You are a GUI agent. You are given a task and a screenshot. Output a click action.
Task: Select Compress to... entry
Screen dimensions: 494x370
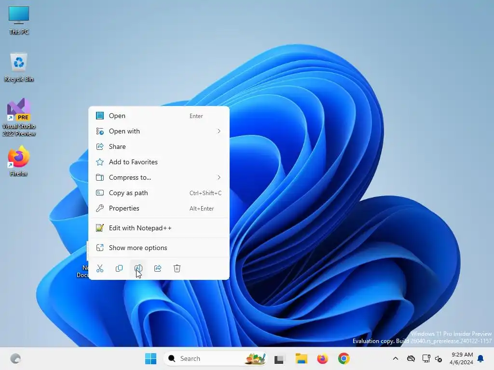[159, 177]
